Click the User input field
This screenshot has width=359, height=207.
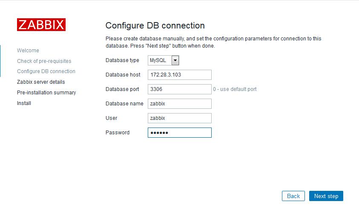(x=180, y=118)
